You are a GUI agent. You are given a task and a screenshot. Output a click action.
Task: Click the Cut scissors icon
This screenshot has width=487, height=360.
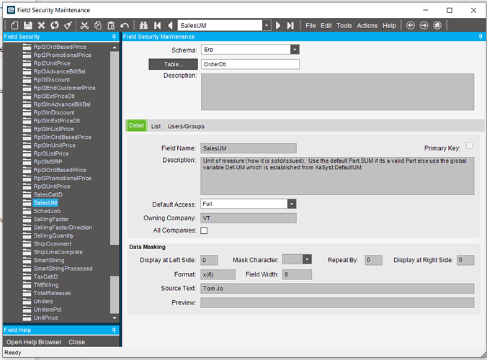pos(84,25)
